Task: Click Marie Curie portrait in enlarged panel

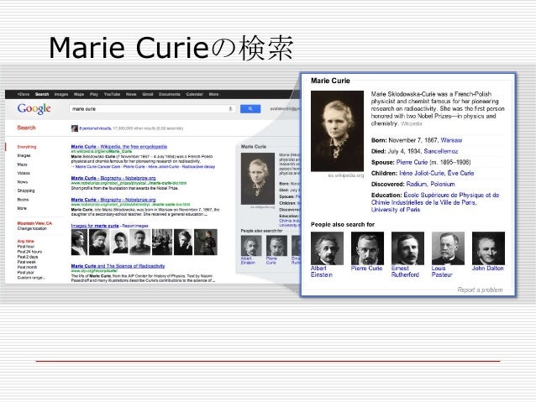Action: (x=337, y=131)
